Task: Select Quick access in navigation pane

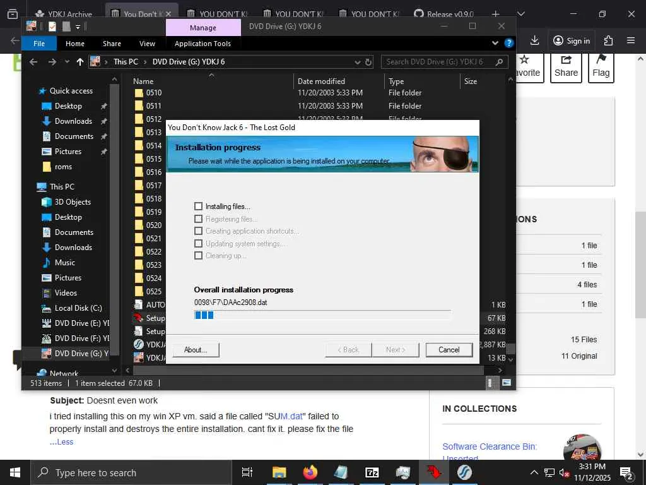Action: coord(71,91)
